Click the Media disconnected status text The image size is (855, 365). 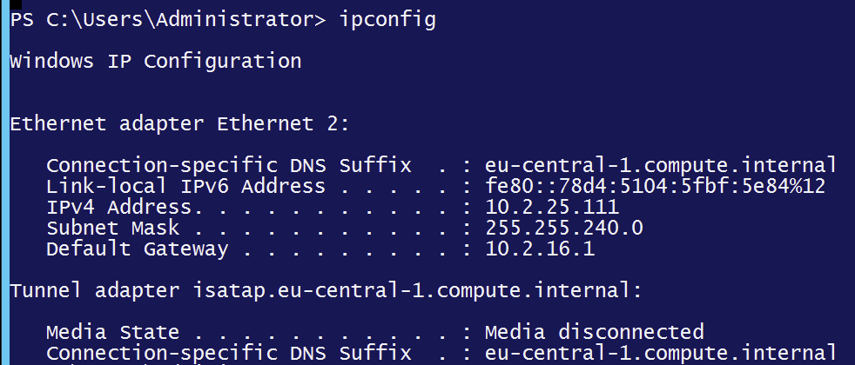coord(594,332)
